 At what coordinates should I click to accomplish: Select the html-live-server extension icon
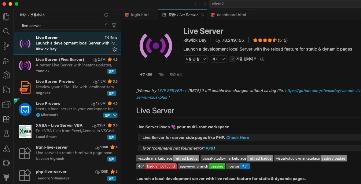click(25, 153)
